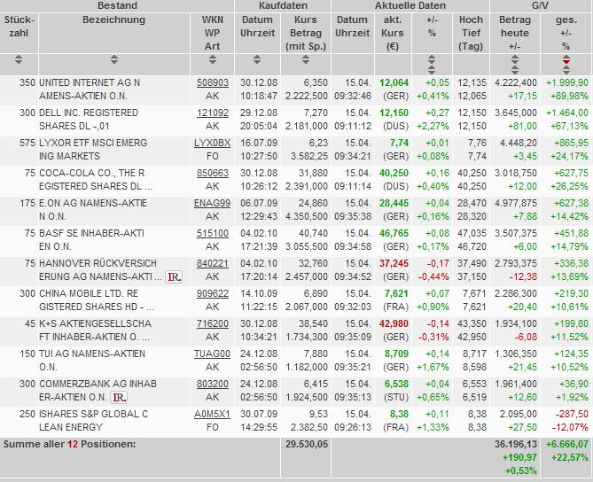Click lower sort arrows in +/- % column
The width and height of the screenshot is (593, 482).
point(432,70)
